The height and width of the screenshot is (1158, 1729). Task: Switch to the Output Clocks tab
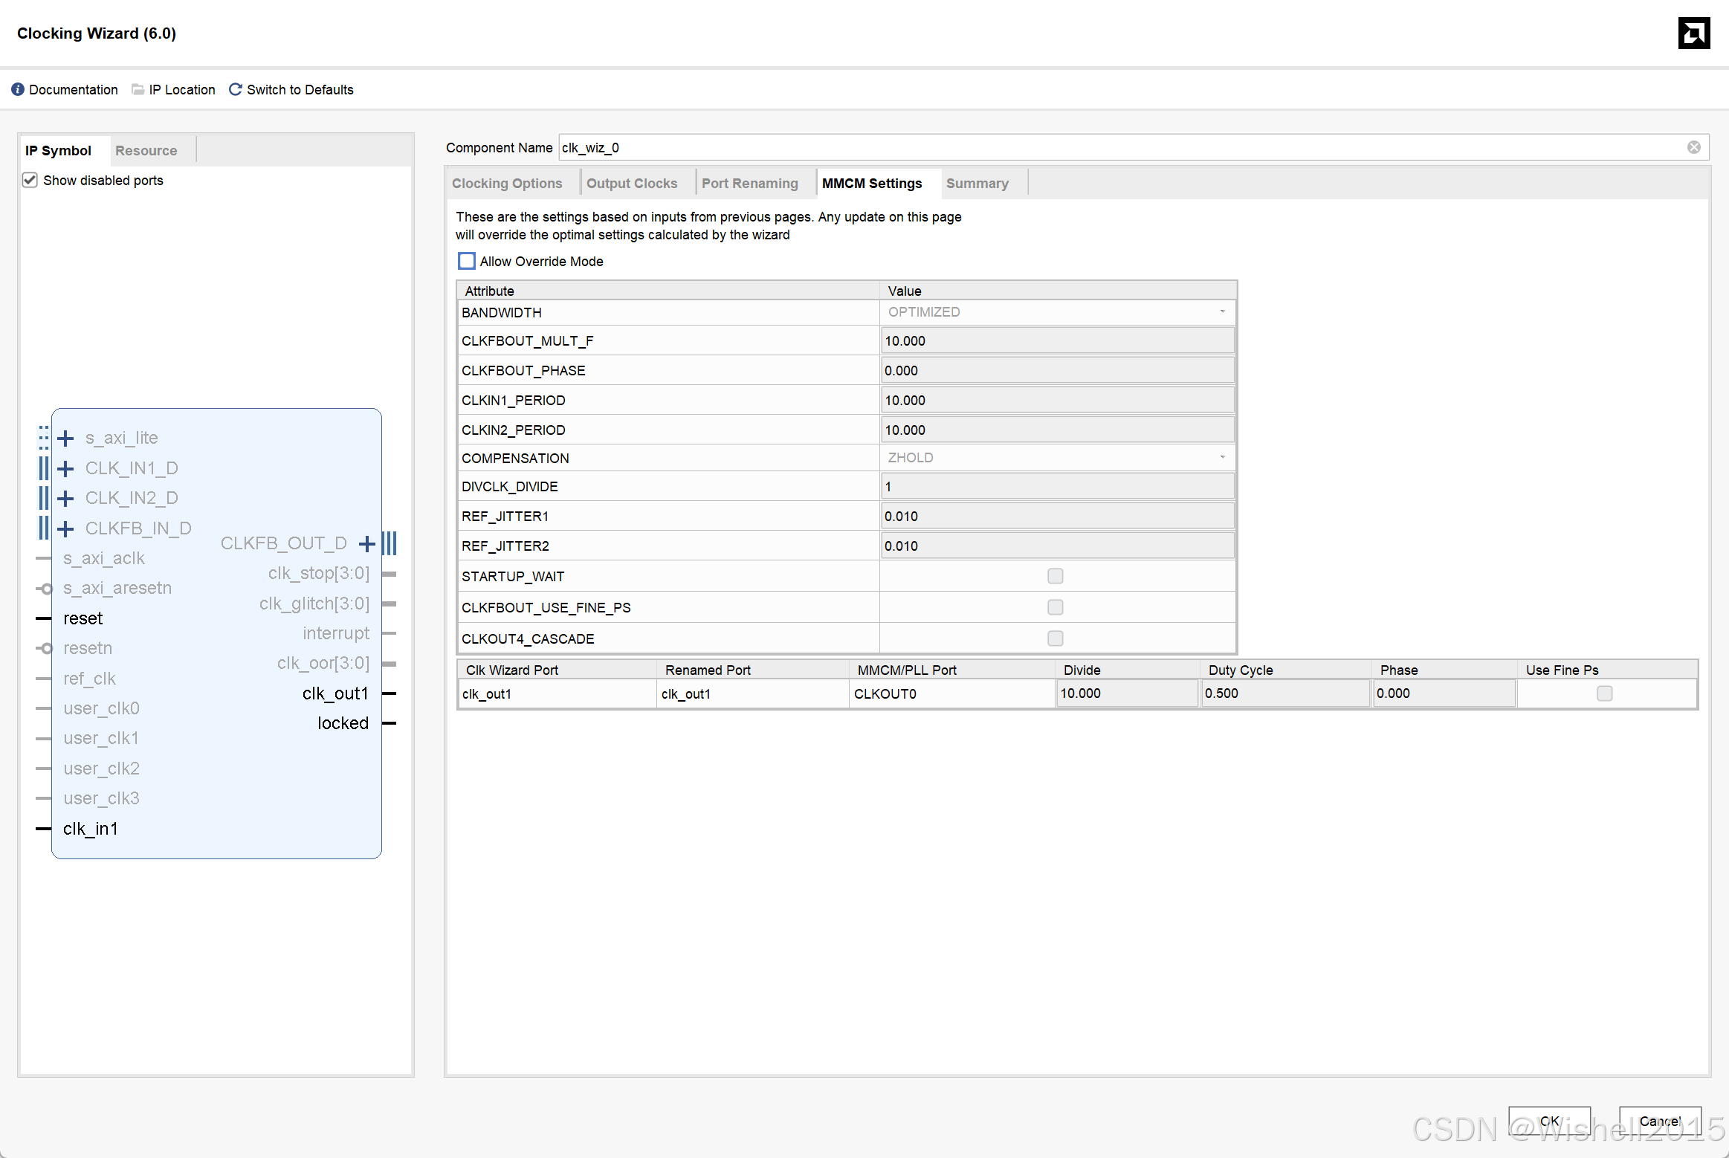(631, 184)
